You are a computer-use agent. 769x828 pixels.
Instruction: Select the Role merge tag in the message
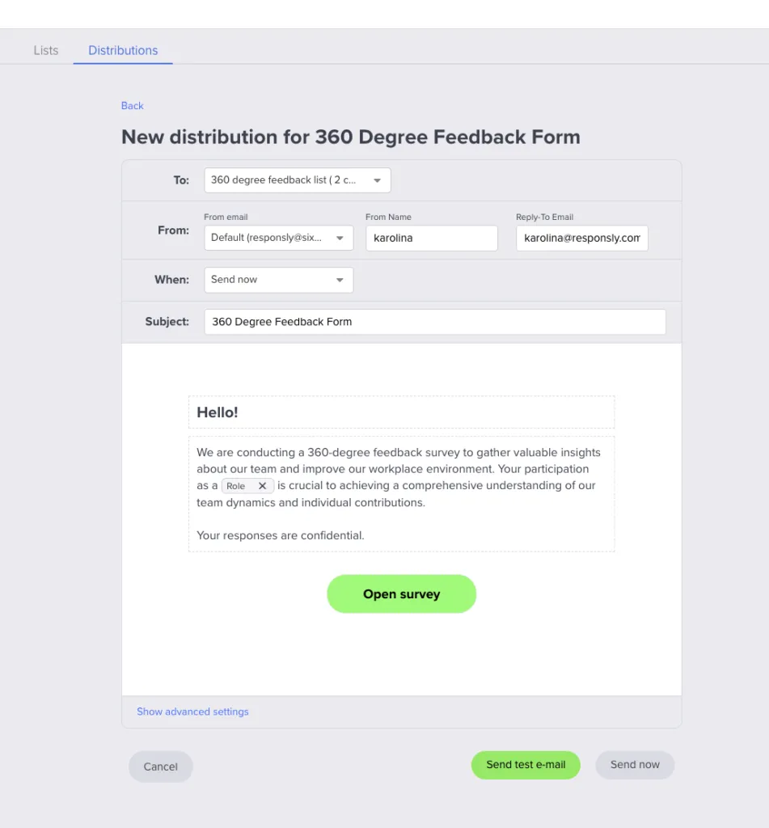[x=237, y=486]
